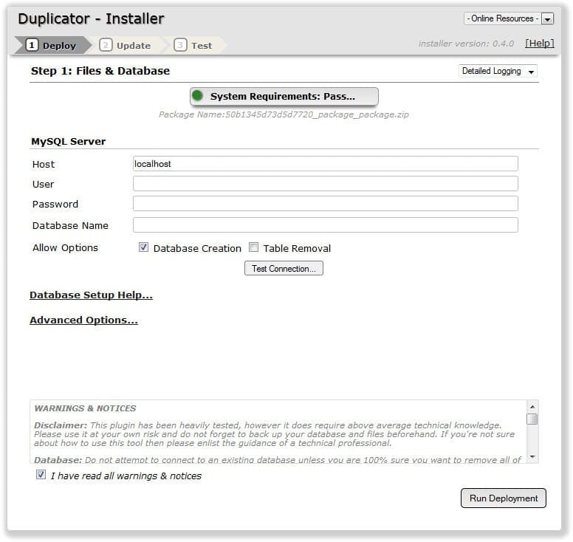Go to the Update step tab
The image size is (573, 542).
tap(126, 45)
